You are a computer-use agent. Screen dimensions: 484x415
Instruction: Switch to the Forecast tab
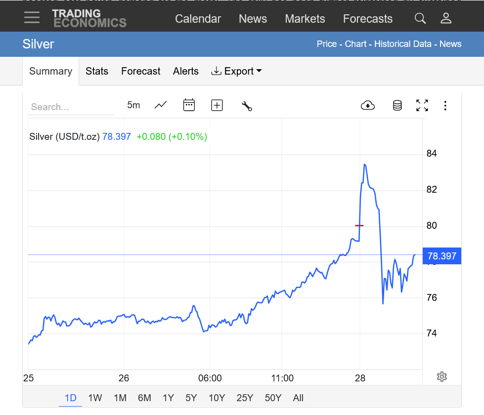pyautogui.click(x=140, y=71)
